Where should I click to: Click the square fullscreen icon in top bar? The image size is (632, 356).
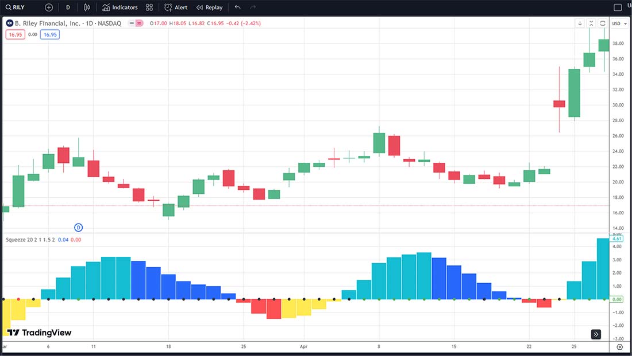618,7
